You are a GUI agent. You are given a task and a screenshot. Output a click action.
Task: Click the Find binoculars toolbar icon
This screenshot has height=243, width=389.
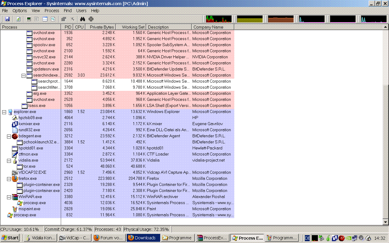[82, 19]
